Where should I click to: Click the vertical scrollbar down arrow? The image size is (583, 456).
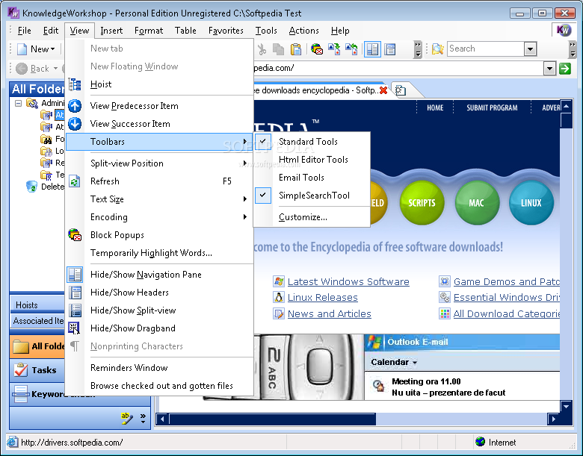click(566, 407)
